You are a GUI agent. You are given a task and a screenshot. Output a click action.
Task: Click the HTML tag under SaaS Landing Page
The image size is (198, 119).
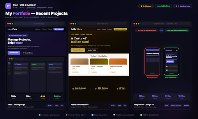point(49,106)
